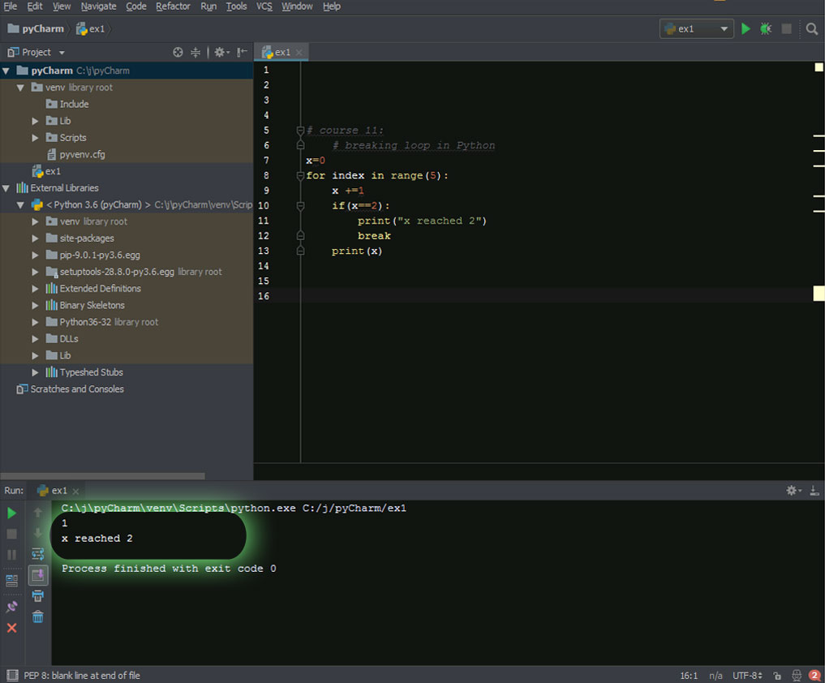Click the 16:1 line position indicator
The height and width of the screenshot is (683, 825).
point(689,676)
